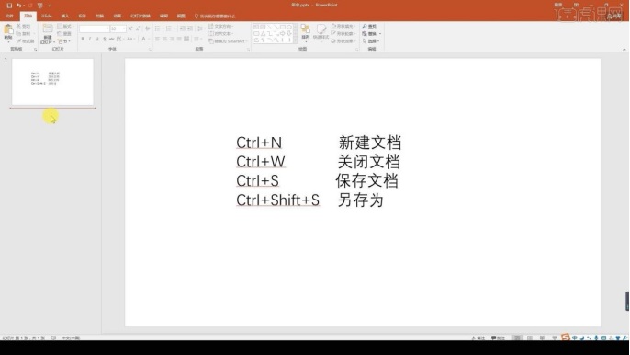Image resolution: width=630 pixels, height=355 pixels.
Task: Toggle Strikethrough (abc) formatting
Action: [x=112, y=39]
